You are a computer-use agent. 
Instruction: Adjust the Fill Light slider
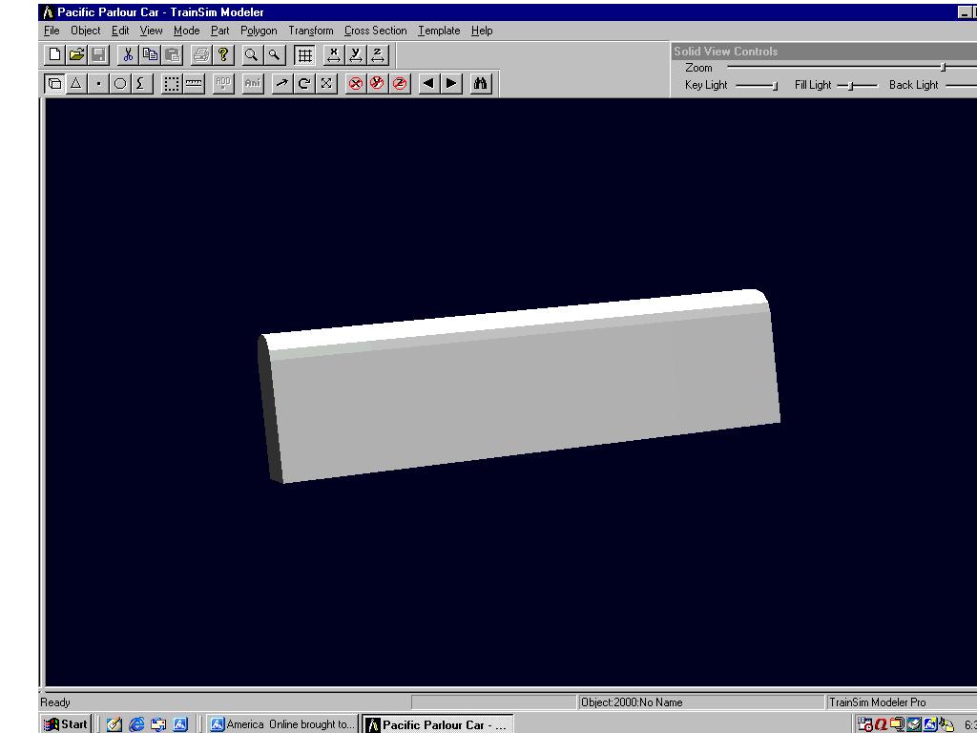tap(851, 85)
